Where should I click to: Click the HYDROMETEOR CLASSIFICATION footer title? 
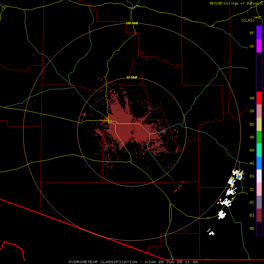(x=103, y=262)
